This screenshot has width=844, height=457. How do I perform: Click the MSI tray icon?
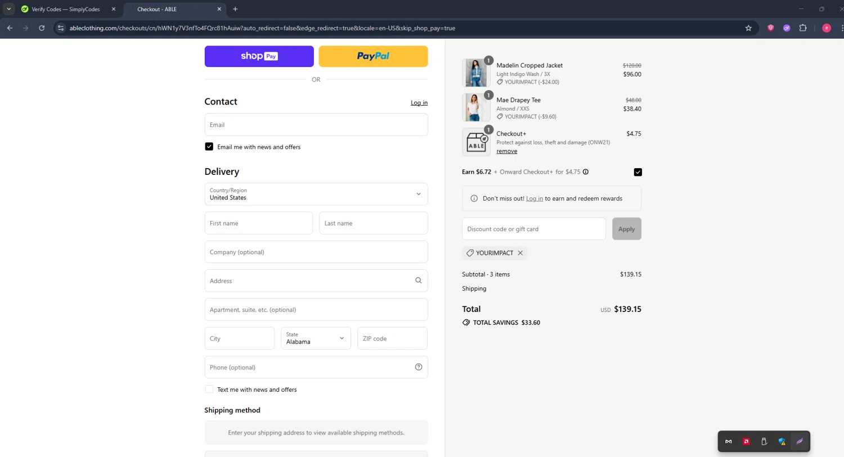tap(729, 441)
